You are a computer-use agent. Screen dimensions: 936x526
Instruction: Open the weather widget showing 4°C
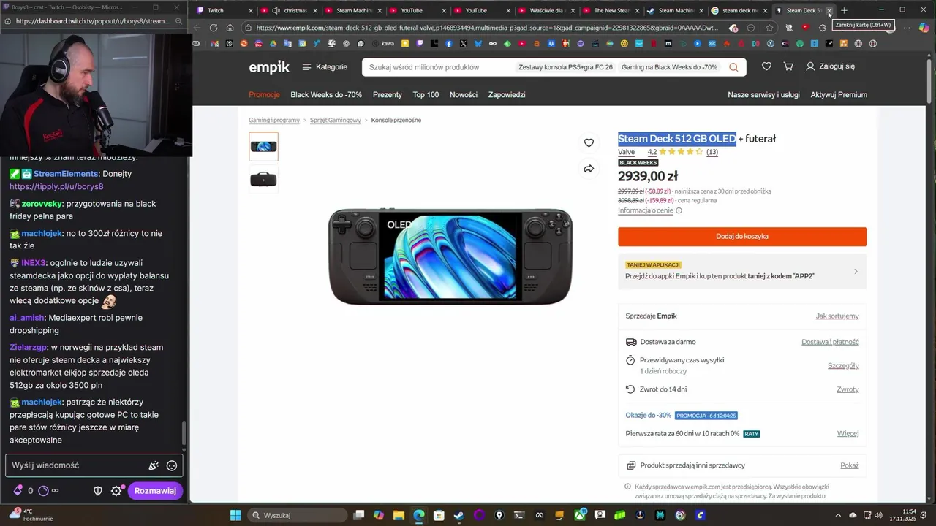(x=29, y=514)
